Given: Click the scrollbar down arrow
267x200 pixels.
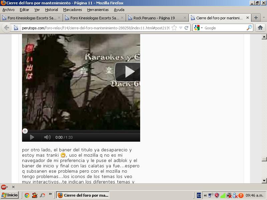Looking at the screenshot, I should [x=264, y=180].
